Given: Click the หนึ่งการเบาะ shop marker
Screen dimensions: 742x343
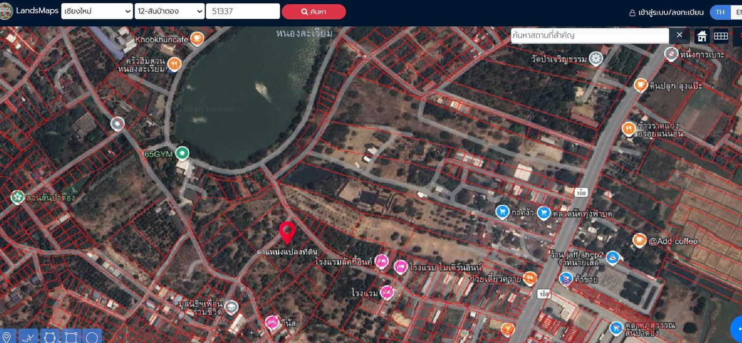Looking at the screenshot, I should click(671, 54).
